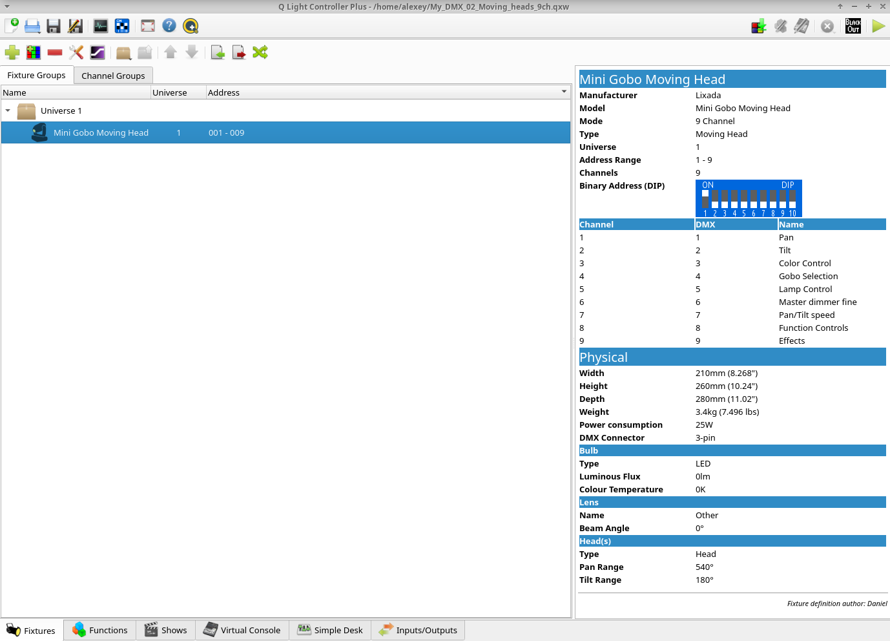Viewport: 890px width, 641px height.
Task: Open the column header dropdown arrow
Action: tap(564, 92)
